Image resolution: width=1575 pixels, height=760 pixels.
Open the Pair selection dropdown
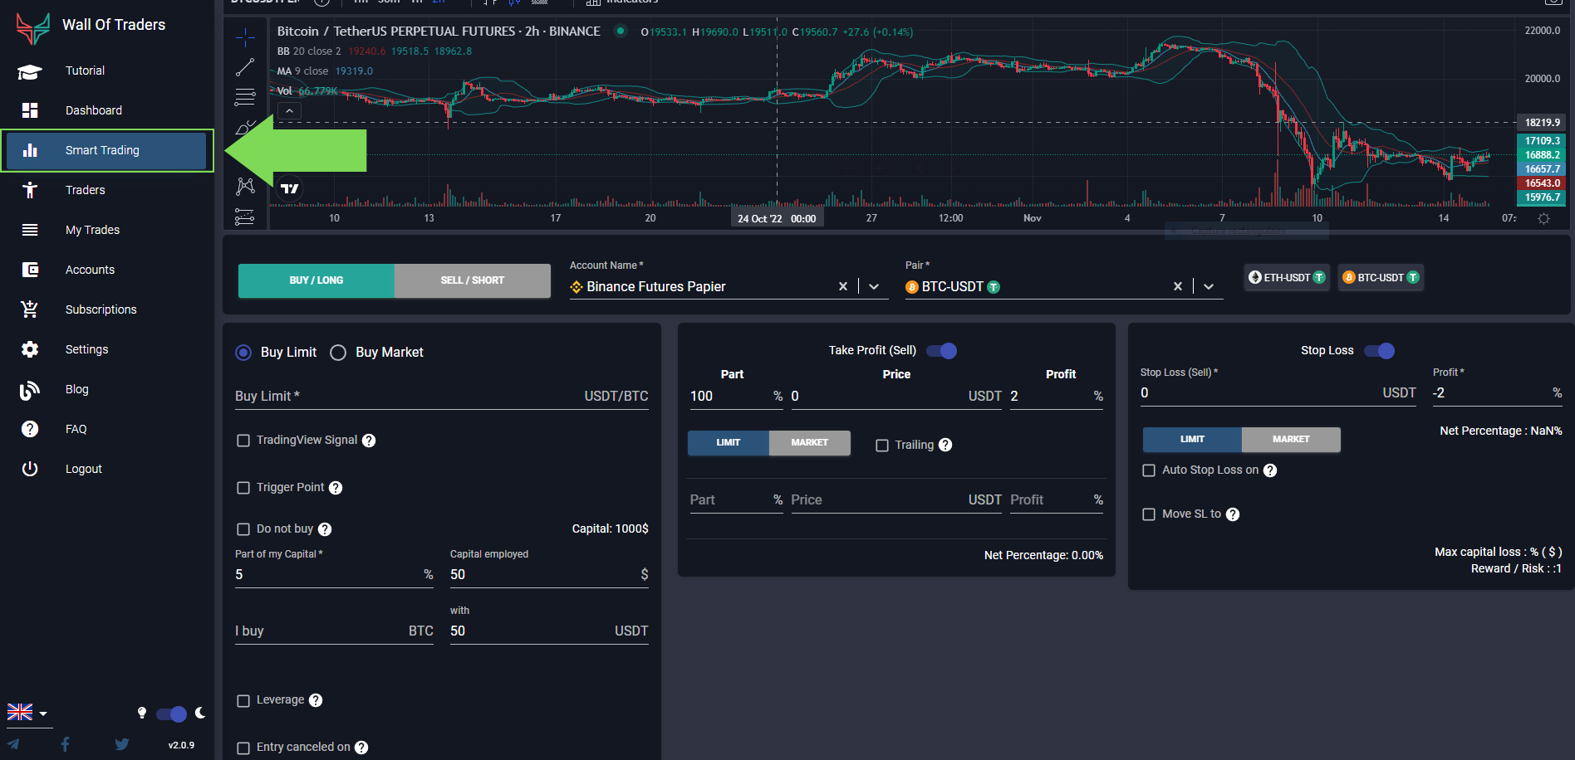pos(1209,286)
